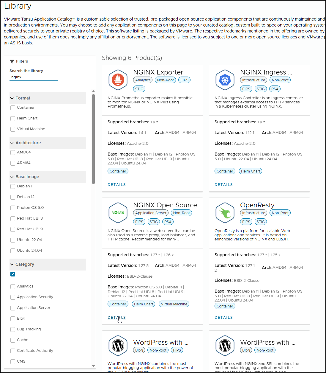Check the Red Hat UBI 8 checkbox
326x373 pixels.
point(13,219)
